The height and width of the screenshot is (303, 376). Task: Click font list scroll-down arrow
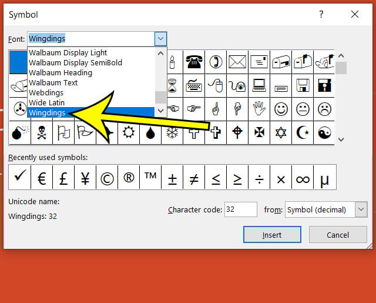(160, 111)
